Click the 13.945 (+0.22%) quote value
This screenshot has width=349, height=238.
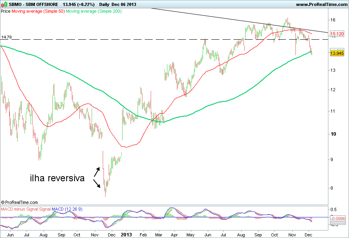tap(79, 4)
